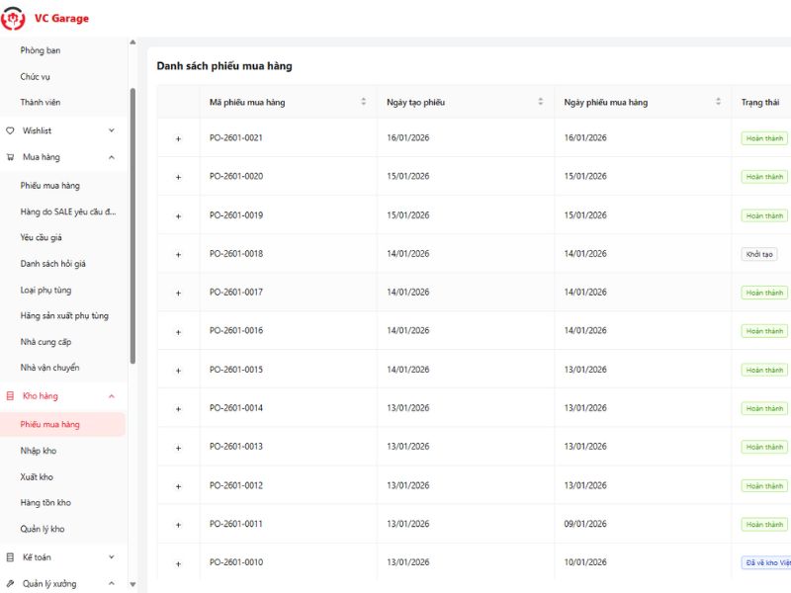The width and height of the screenshot is (791, 593).
Task: Expand row PO-2601-0018 details
Action: [178, 254]
